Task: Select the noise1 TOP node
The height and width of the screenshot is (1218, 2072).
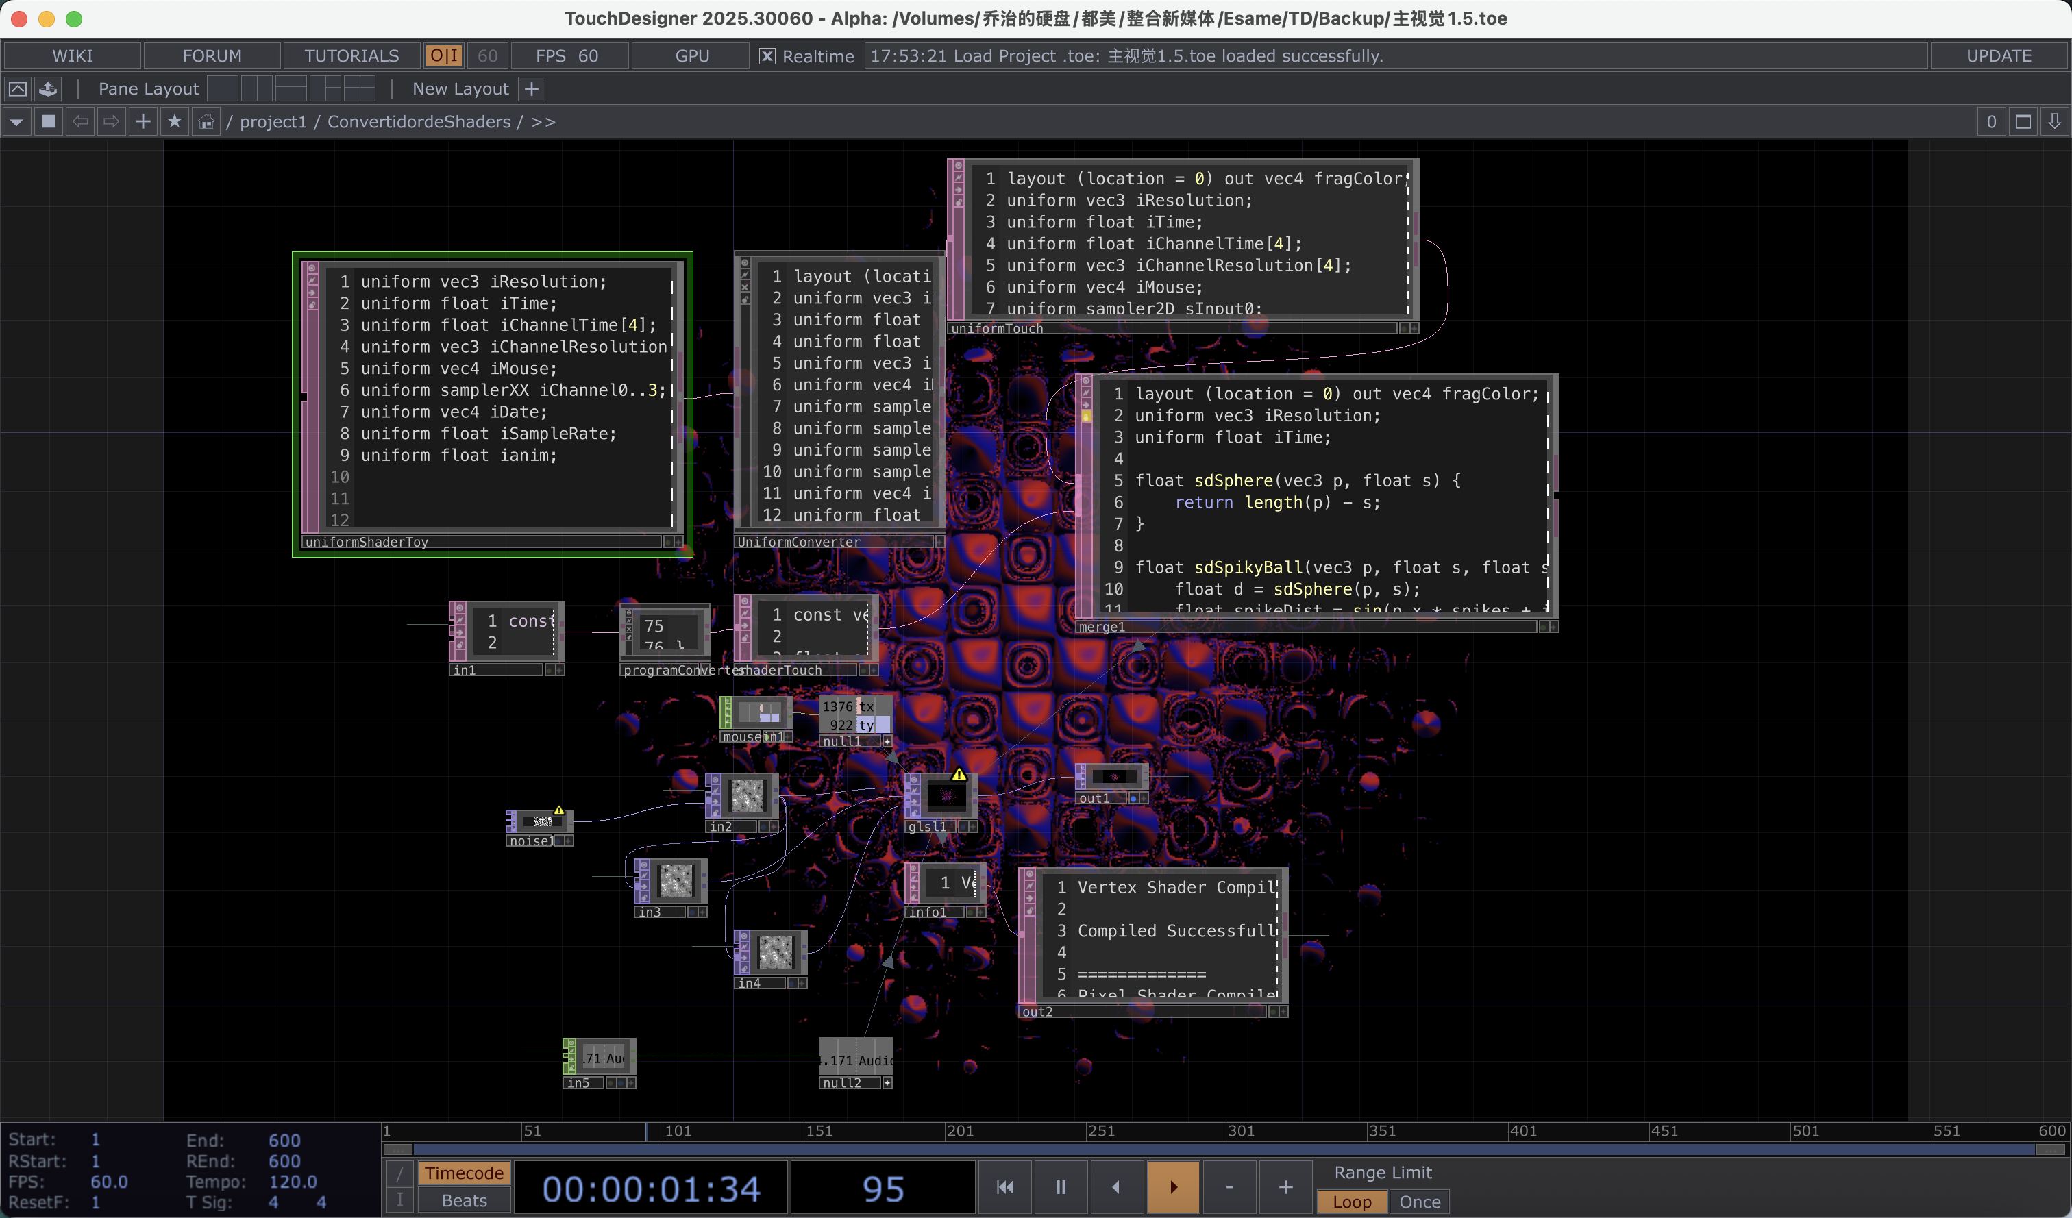Action: 539,827
